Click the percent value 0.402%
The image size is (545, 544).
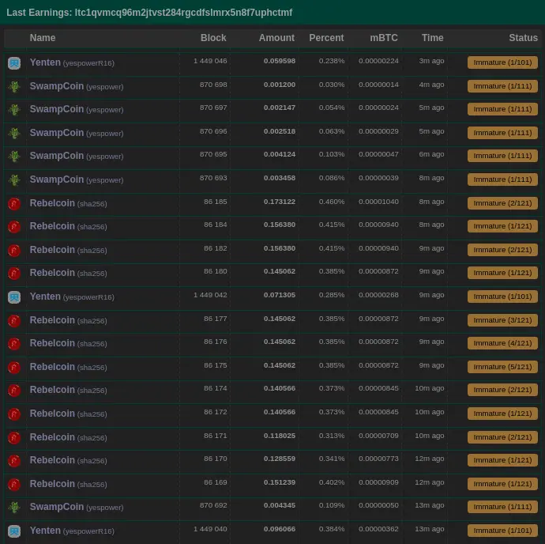pyautogui.click(x=332, y=482)
